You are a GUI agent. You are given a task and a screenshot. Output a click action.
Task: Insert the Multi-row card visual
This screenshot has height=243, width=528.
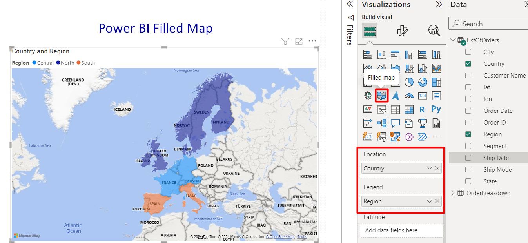point(436,96)
